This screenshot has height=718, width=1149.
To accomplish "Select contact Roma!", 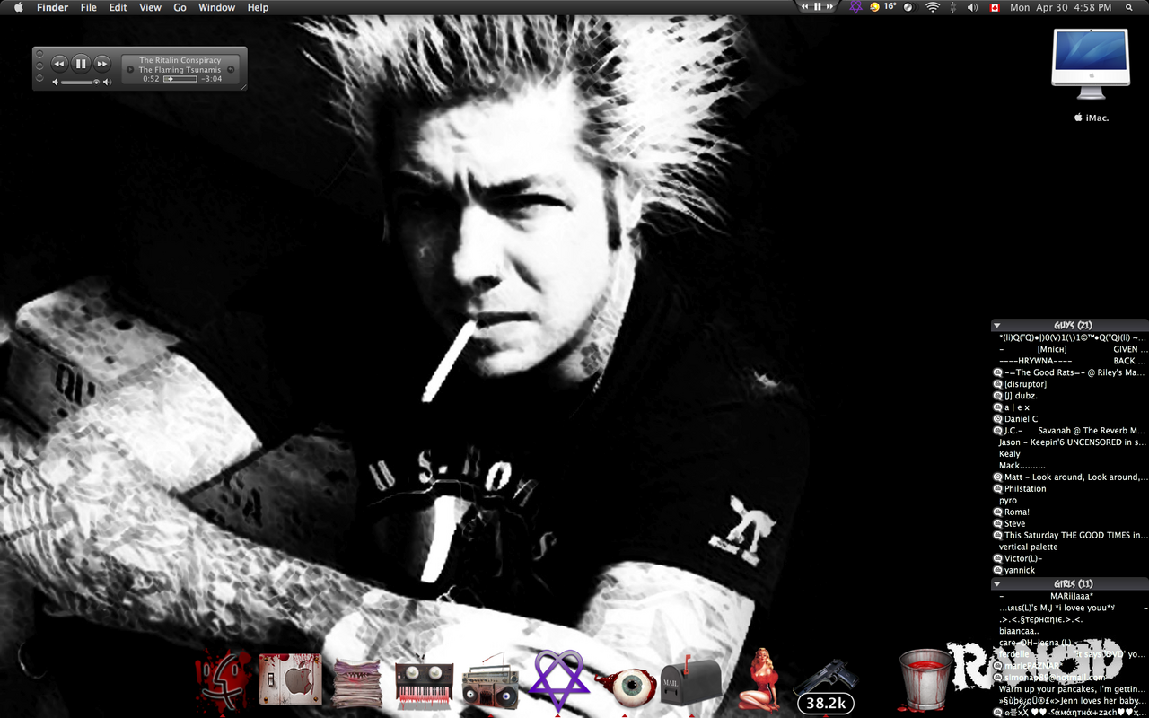I will pyautogui.click(x=1070, y=512).
